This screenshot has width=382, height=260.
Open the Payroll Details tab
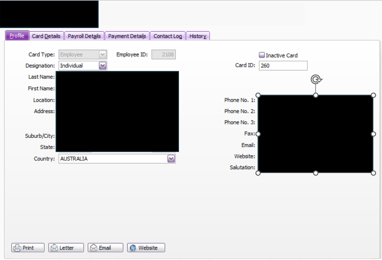click(84, 36)
